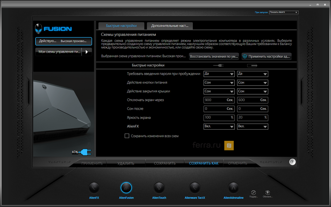Click 'Восстановить значения по ум...' button
The height and width of the screenshot is (207, 331).
214,56
